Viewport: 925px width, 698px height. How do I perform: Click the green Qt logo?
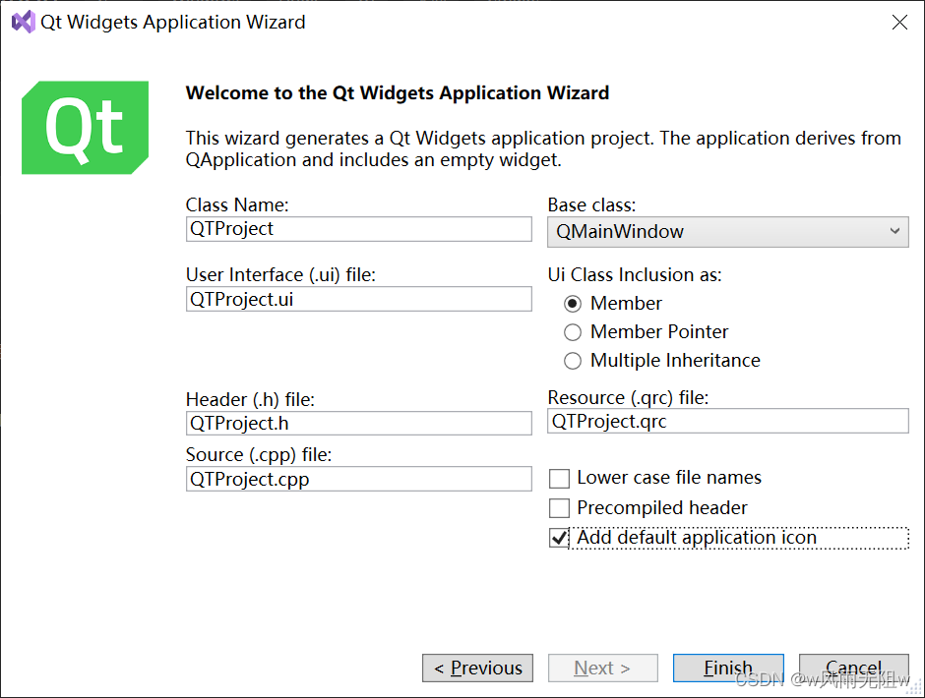pyautogui.click(x=85, y=128)
